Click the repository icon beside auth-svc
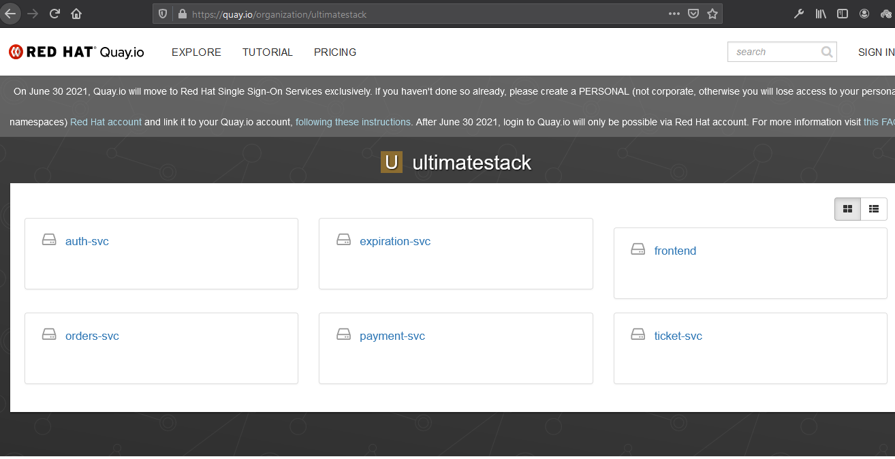 point(49,240)
